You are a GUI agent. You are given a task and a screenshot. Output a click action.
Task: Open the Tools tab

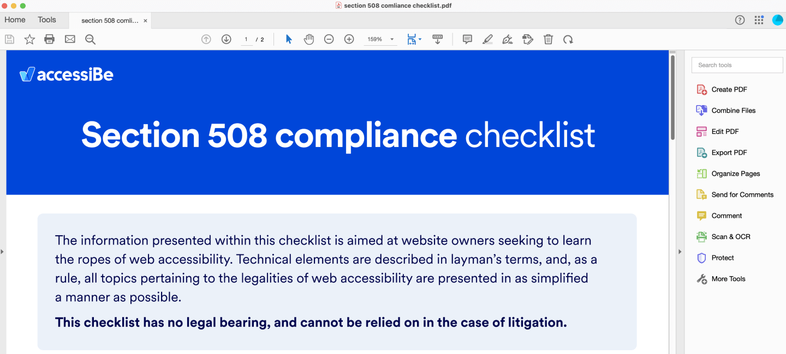point(47,20)
